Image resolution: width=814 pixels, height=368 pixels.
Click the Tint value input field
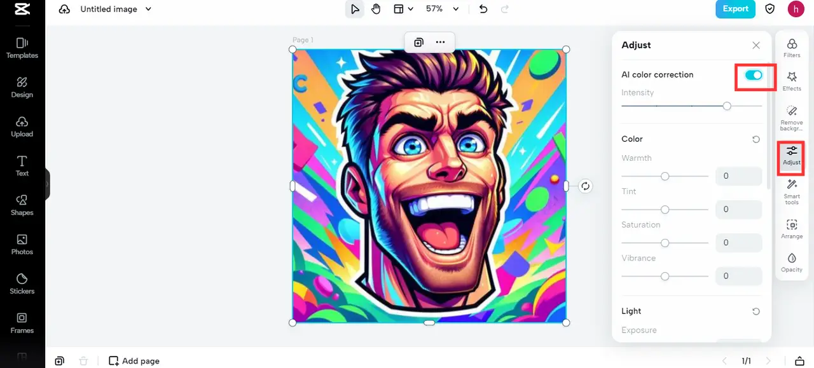[739, 209]
